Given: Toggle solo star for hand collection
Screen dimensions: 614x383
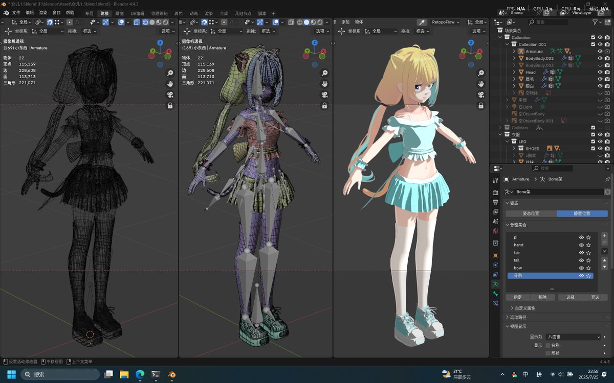Looking at the screenshot, I should tap(588, 245).
